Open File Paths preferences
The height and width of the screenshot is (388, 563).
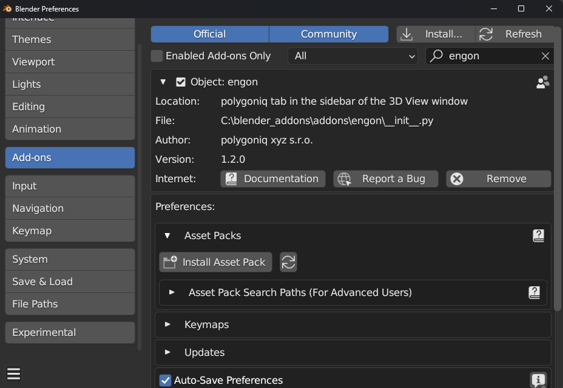pos(70,304)
